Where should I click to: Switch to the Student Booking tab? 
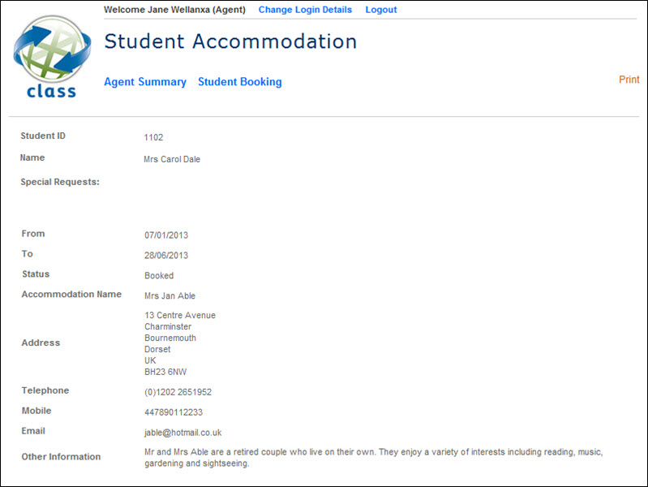tap(240, 82)
